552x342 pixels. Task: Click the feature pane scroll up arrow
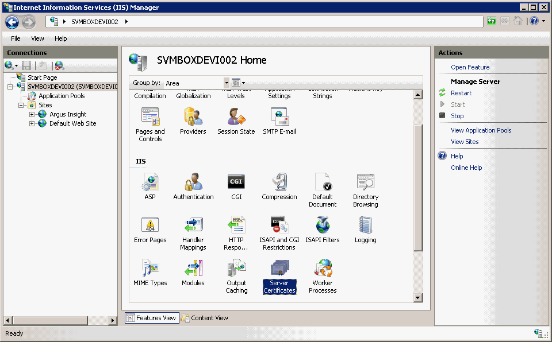click(418, 95)
